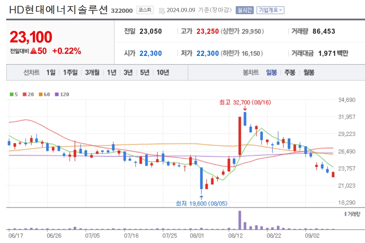Select the 5년 line chart tab
Screen dimensions: 365x243
point(144,72)
